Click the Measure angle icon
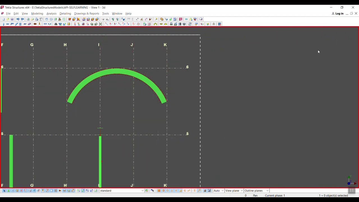Screen dimensions: 359x202 click(142, 19)
